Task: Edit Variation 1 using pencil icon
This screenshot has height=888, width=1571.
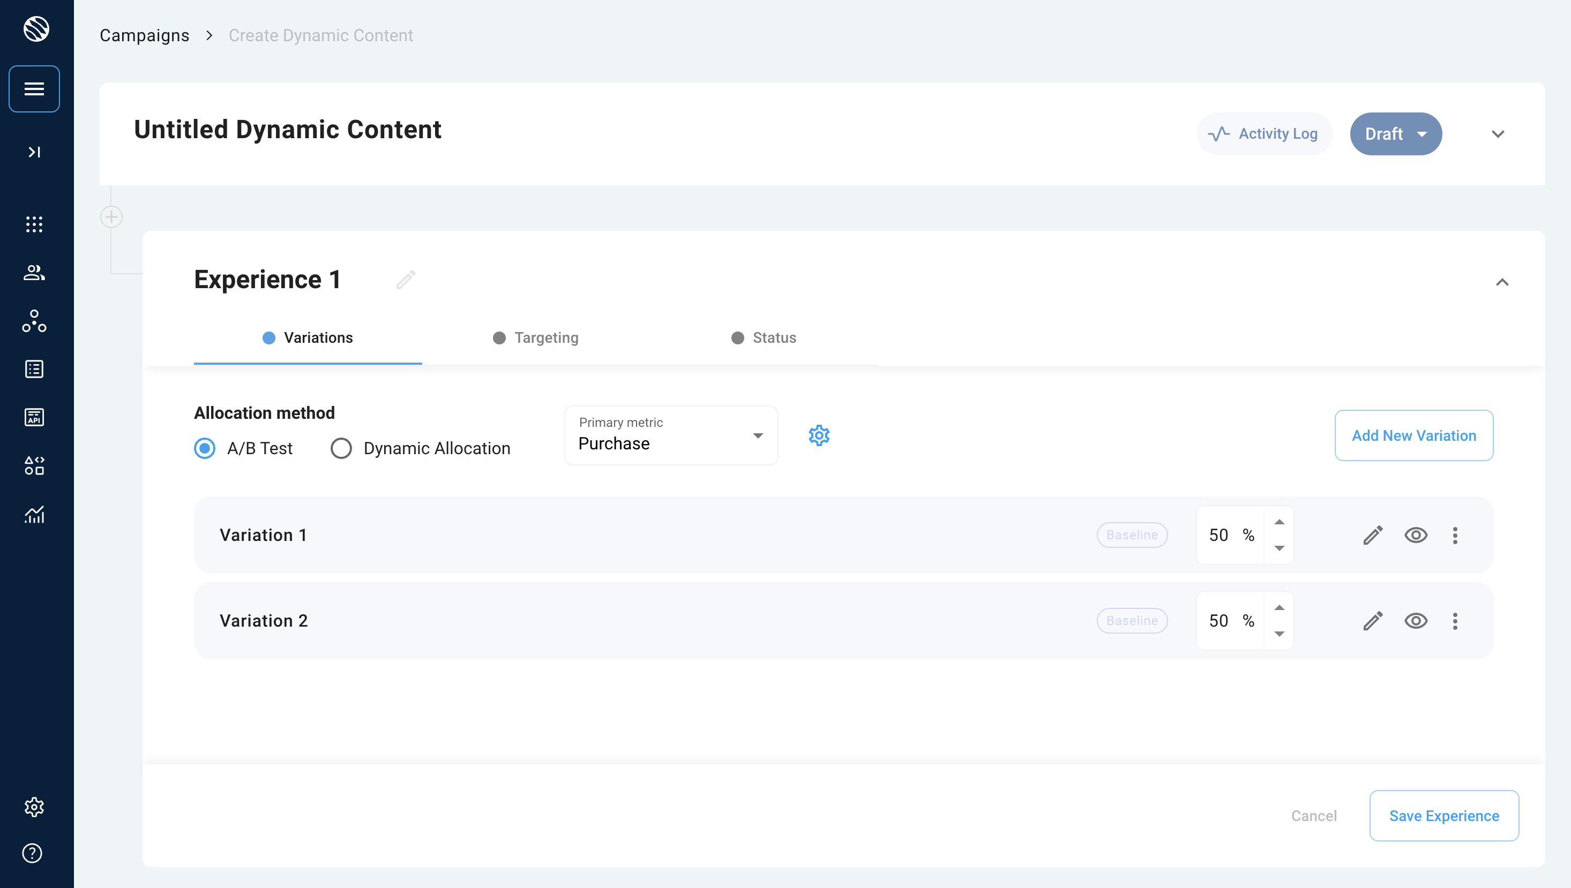Action: pos(1373,536)
